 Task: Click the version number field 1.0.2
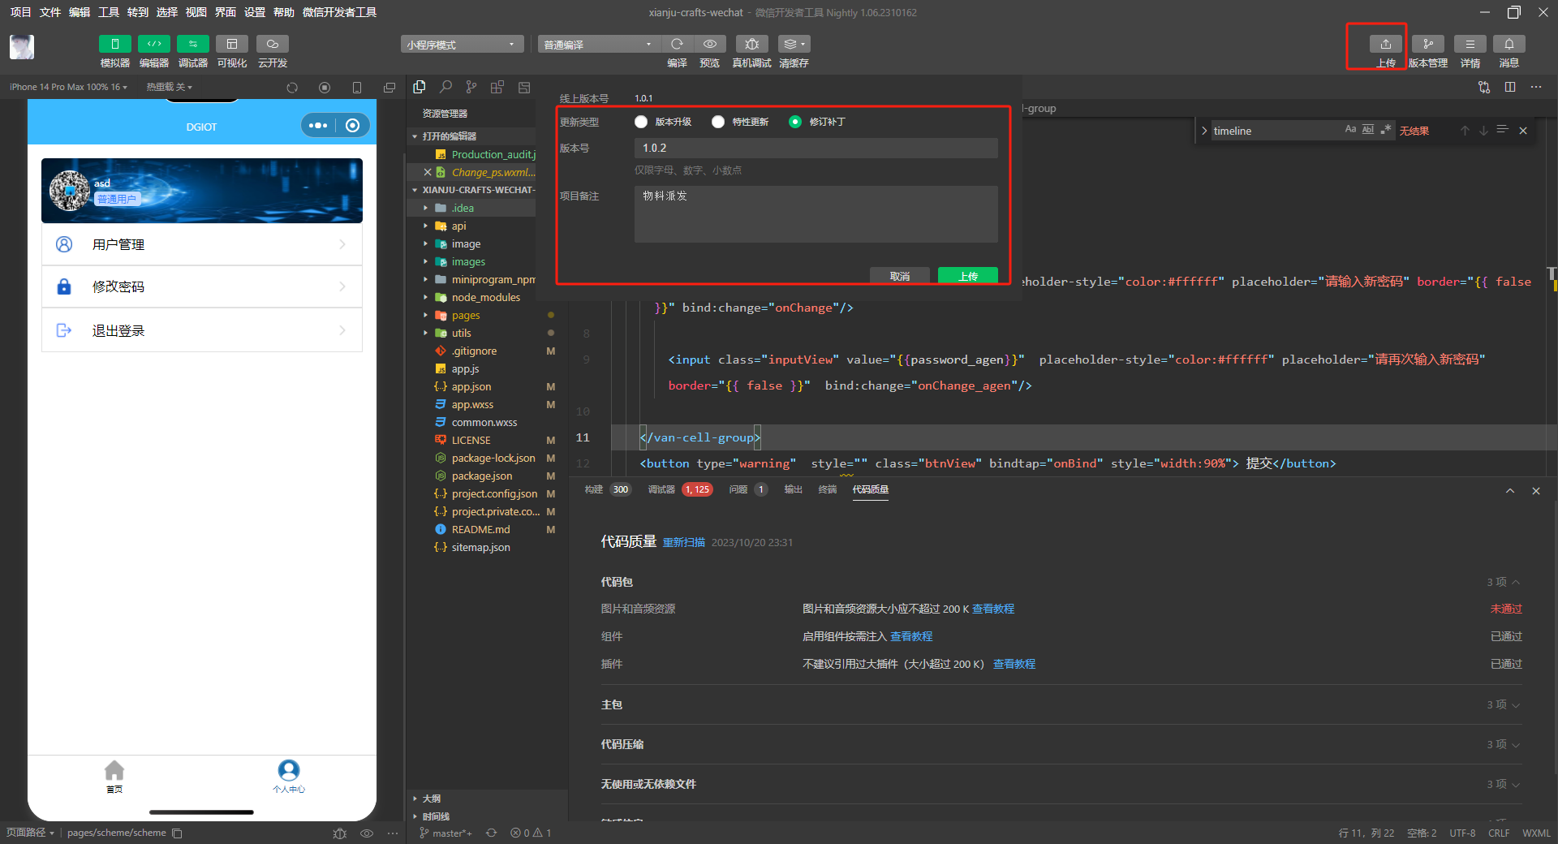(x=816, y=148)
